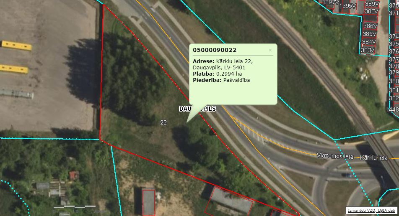Click the Vidzemes iela street label
The image size is (399, 216).
[x=335, y=156]
